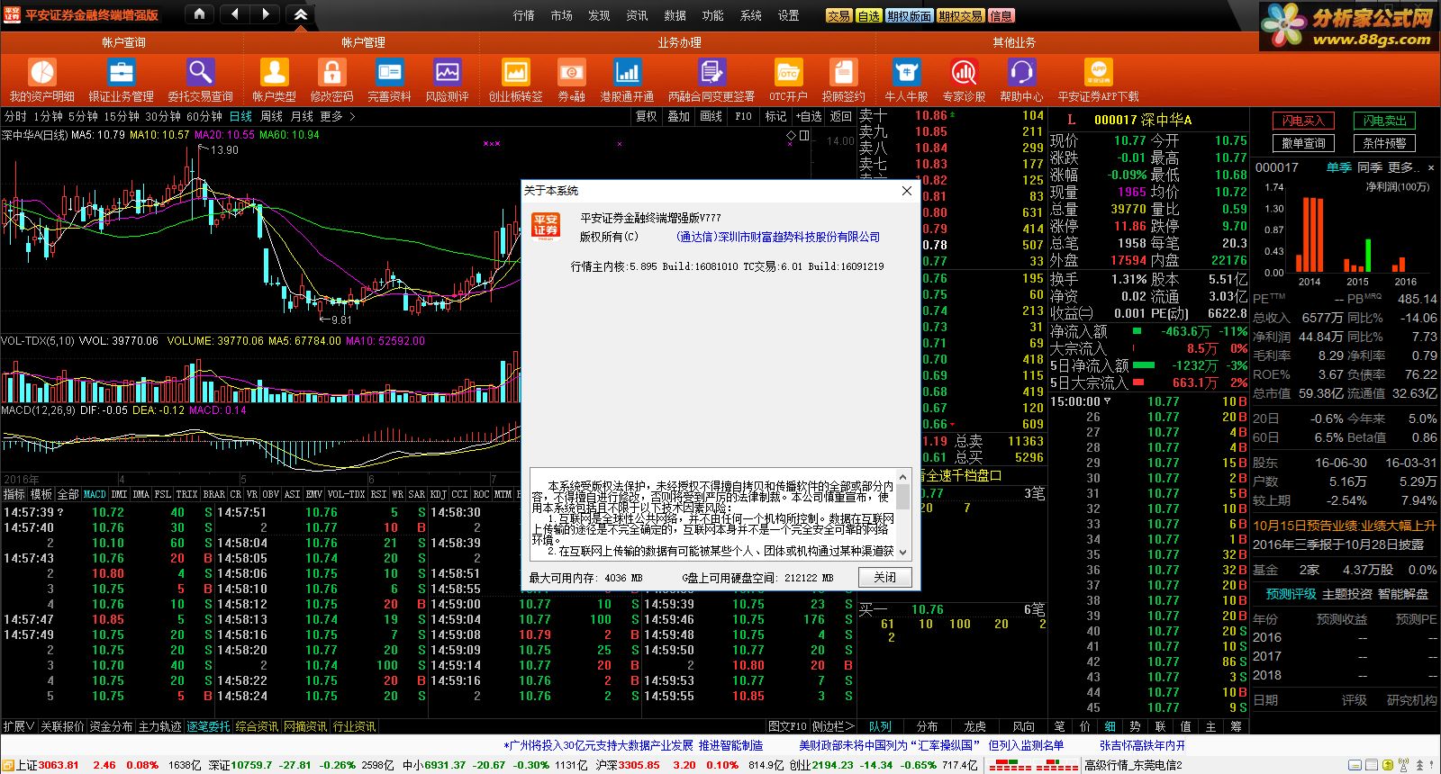Viewport: 1441px width, 774px height.
Task: Open the 功能 menu
Action: [x=713, y=15]
